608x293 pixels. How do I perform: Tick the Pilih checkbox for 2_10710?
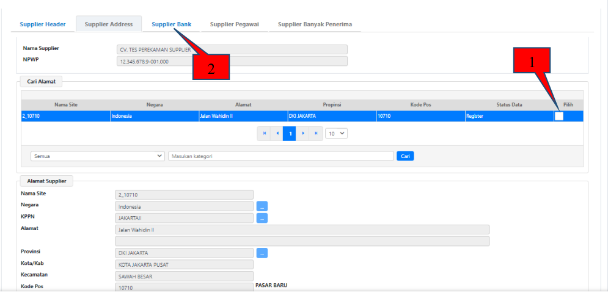(559, 117)
